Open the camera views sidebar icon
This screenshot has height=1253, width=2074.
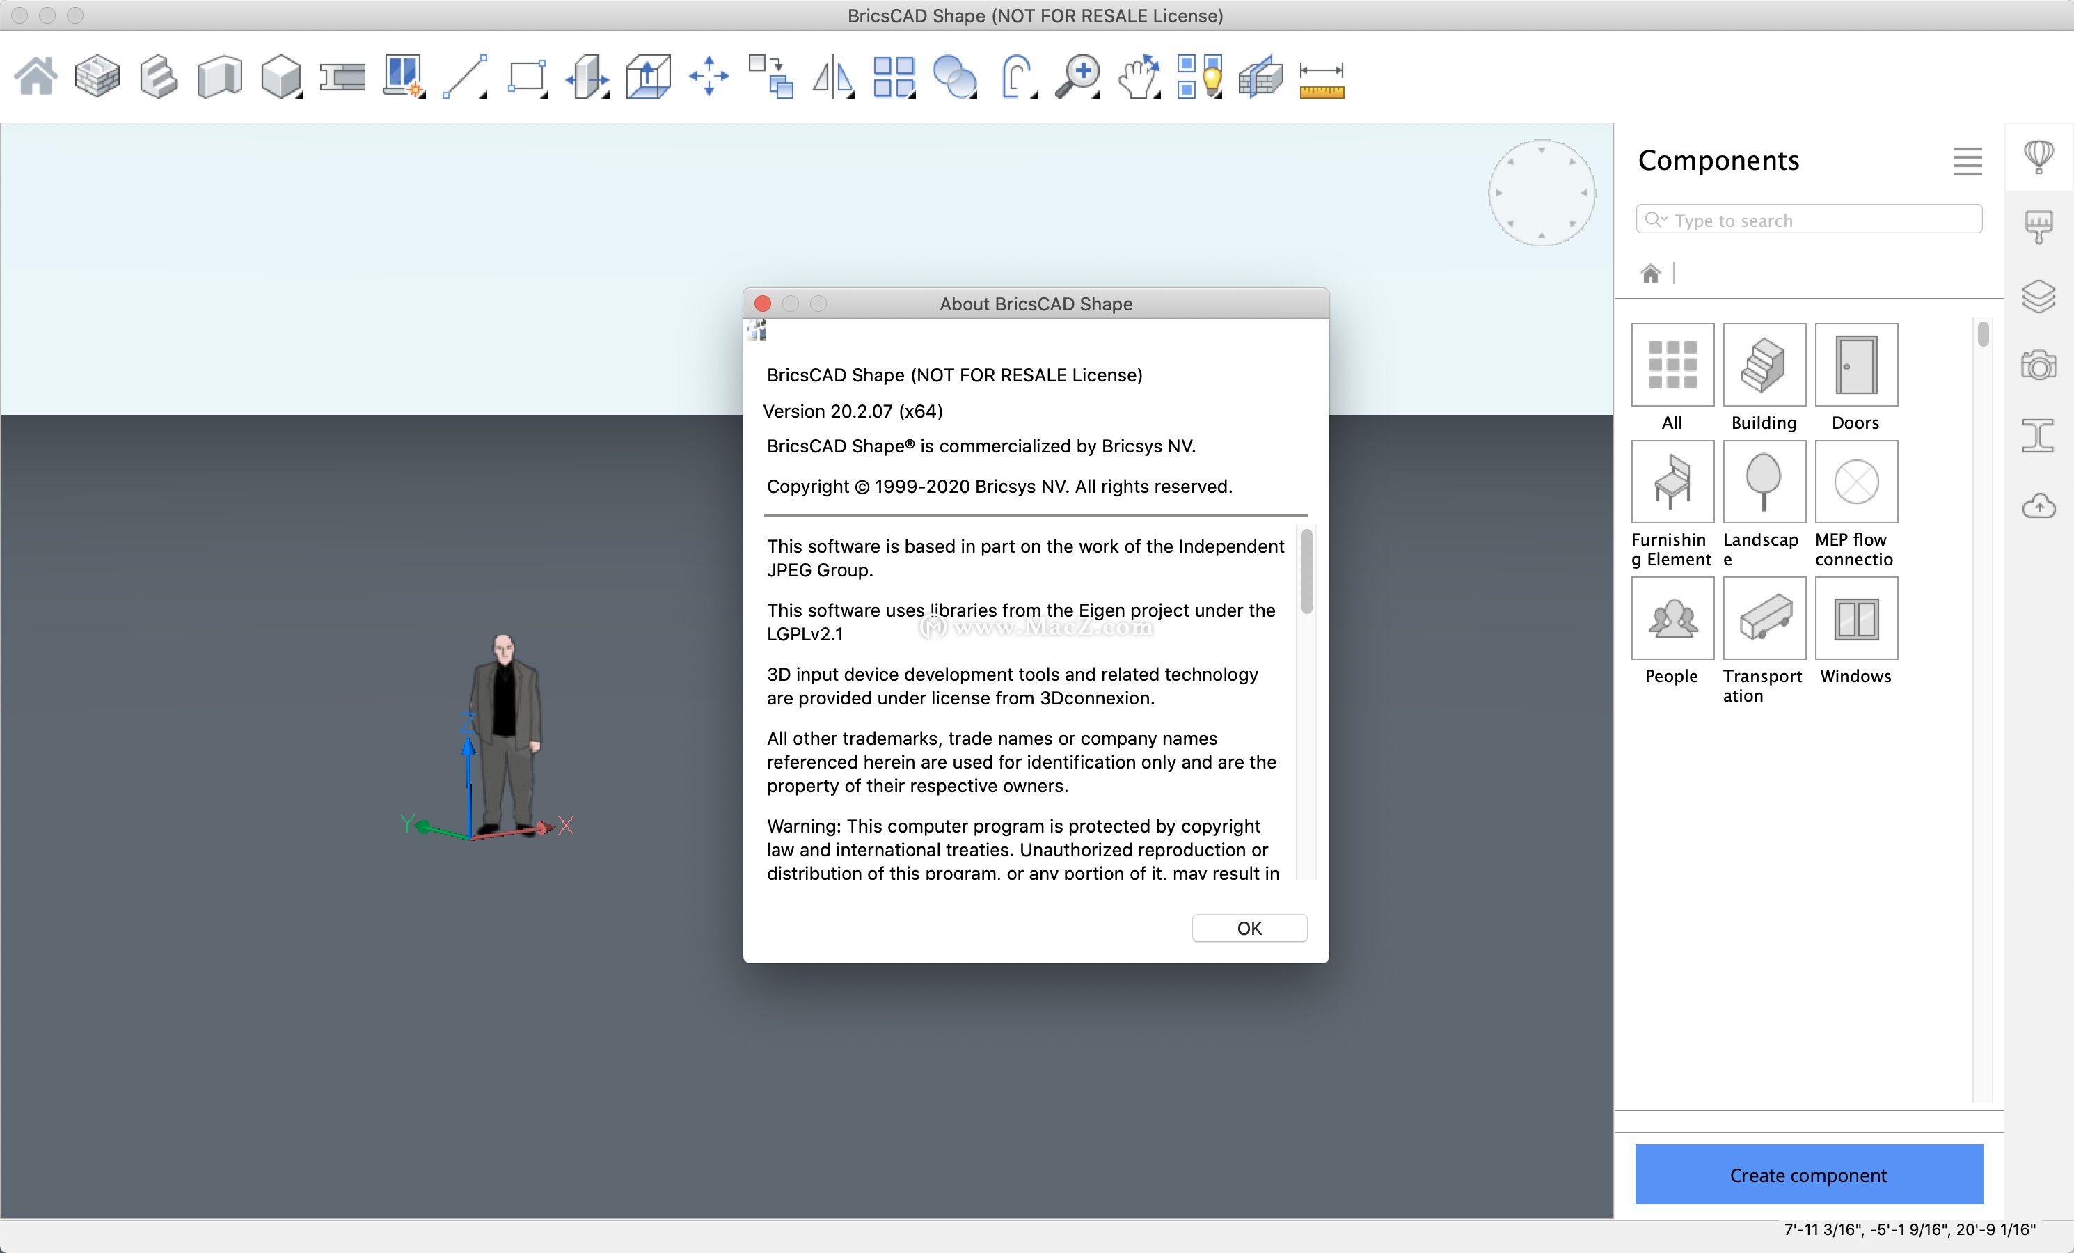tap(2038, 365)
